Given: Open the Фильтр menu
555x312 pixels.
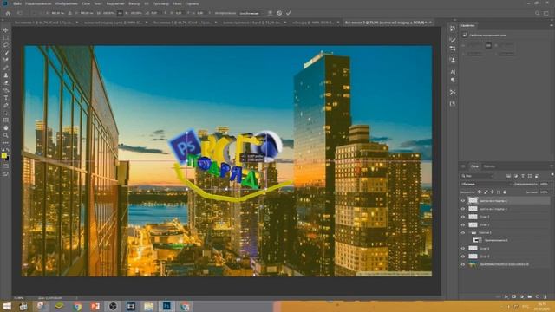Looking at the screenshot, I should (x=134, y=3).
